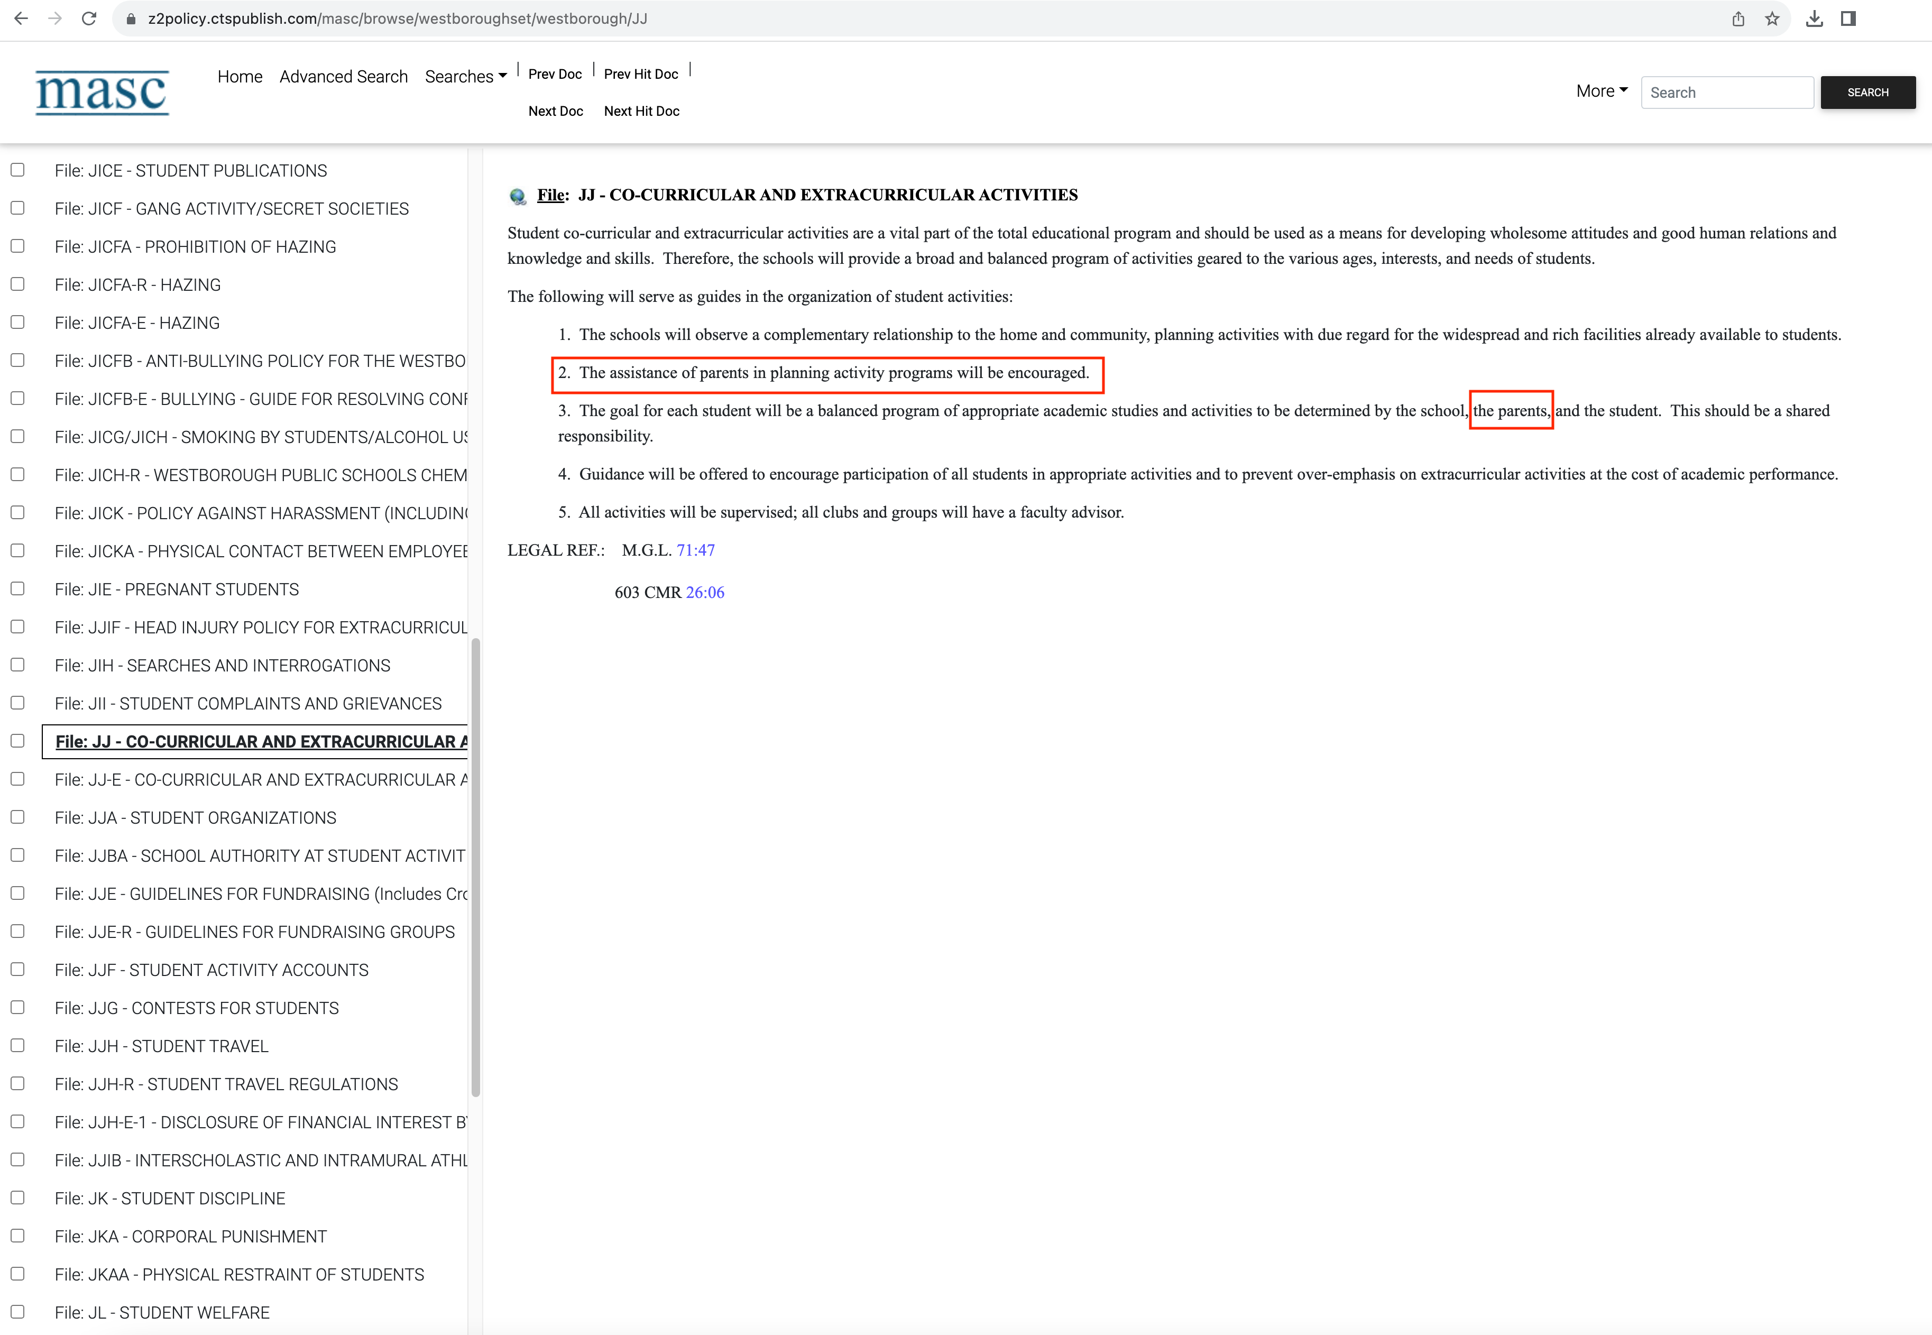Viewport: 1932px width, 1335px height.
Task: Open the browser downloads icon
Action: pyautogui.click(x=1814, y=19)
